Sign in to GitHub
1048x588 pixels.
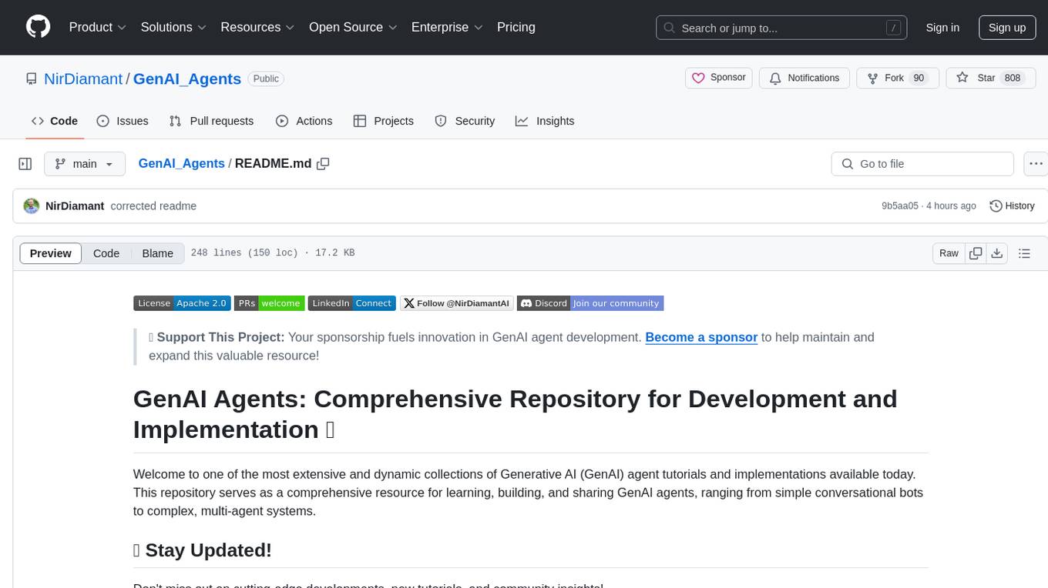(x=942, y=28)
